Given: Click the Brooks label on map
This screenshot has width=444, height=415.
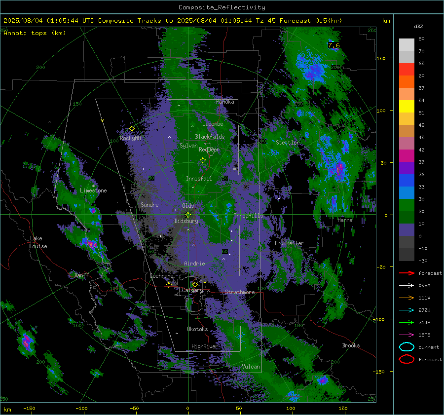Looking at the screenshot, I should [x=351, y=345].
